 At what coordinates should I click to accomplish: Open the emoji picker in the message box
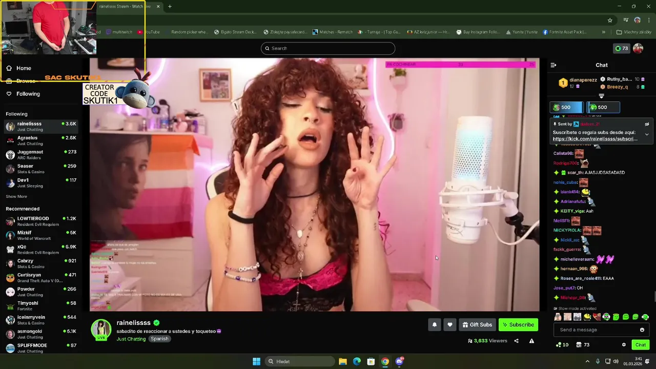642,330
